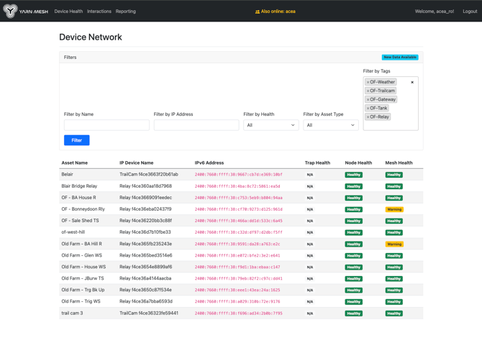Remove the OF-Weather tag
Image resolution: width=482 pixels, height=343 pixels.
click(x=368, y=83)
